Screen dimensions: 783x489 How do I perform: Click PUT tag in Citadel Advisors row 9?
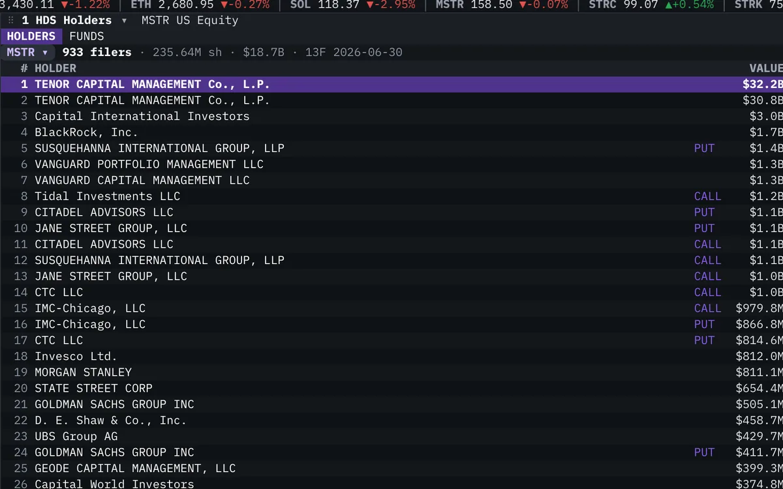(704, 212)
